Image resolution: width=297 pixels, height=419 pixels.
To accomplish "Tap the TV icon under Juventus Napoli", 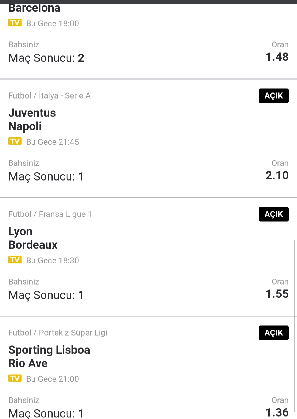I will [15, 141].
